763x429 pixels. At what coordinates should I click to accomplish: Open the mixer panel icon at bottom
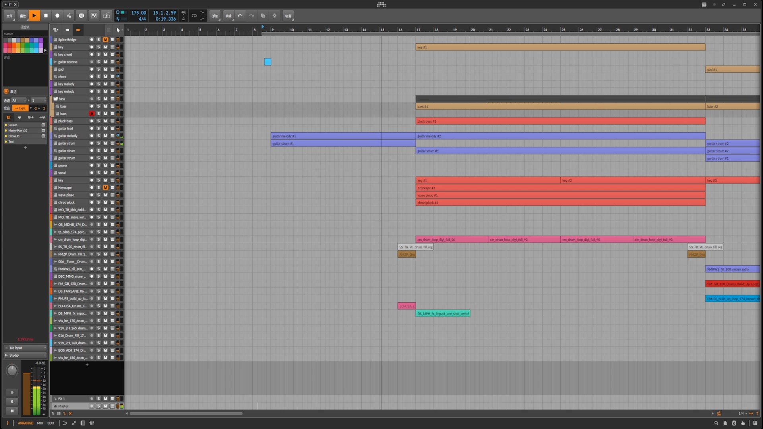point(92,423)
